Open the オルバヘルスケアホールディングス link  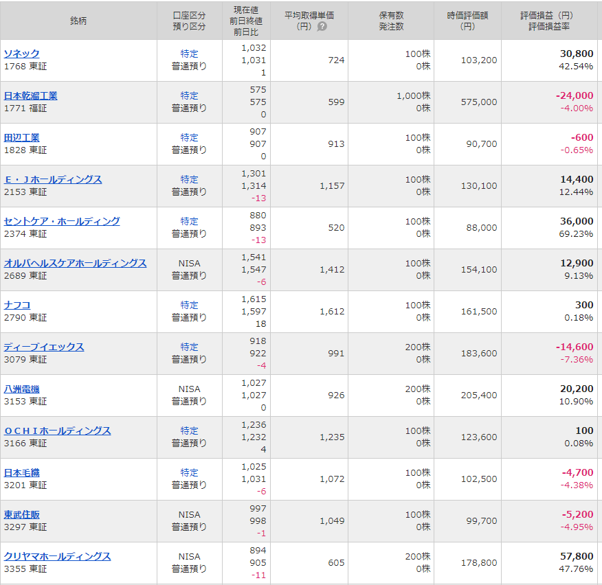click(x=76, y=263)
